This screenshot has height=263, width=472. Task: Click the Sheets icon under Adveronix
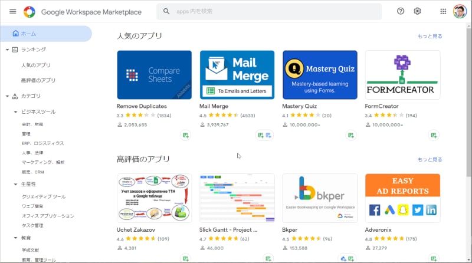[434, 259]
